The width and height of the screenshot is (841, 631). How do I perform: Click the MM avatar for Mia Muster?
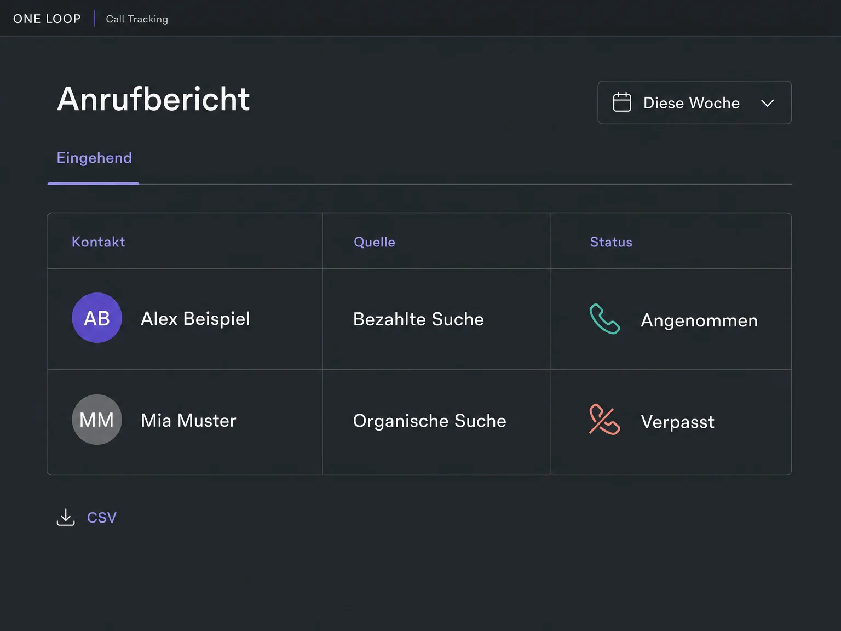coord(97,420)
